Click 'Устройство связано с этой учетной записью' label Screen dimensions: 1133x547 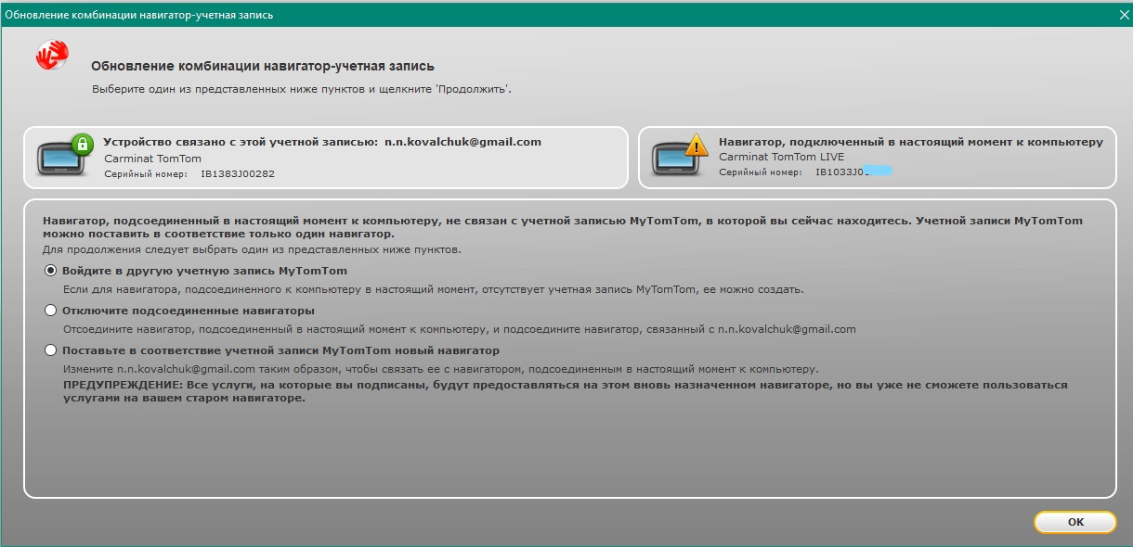(241, 142)
